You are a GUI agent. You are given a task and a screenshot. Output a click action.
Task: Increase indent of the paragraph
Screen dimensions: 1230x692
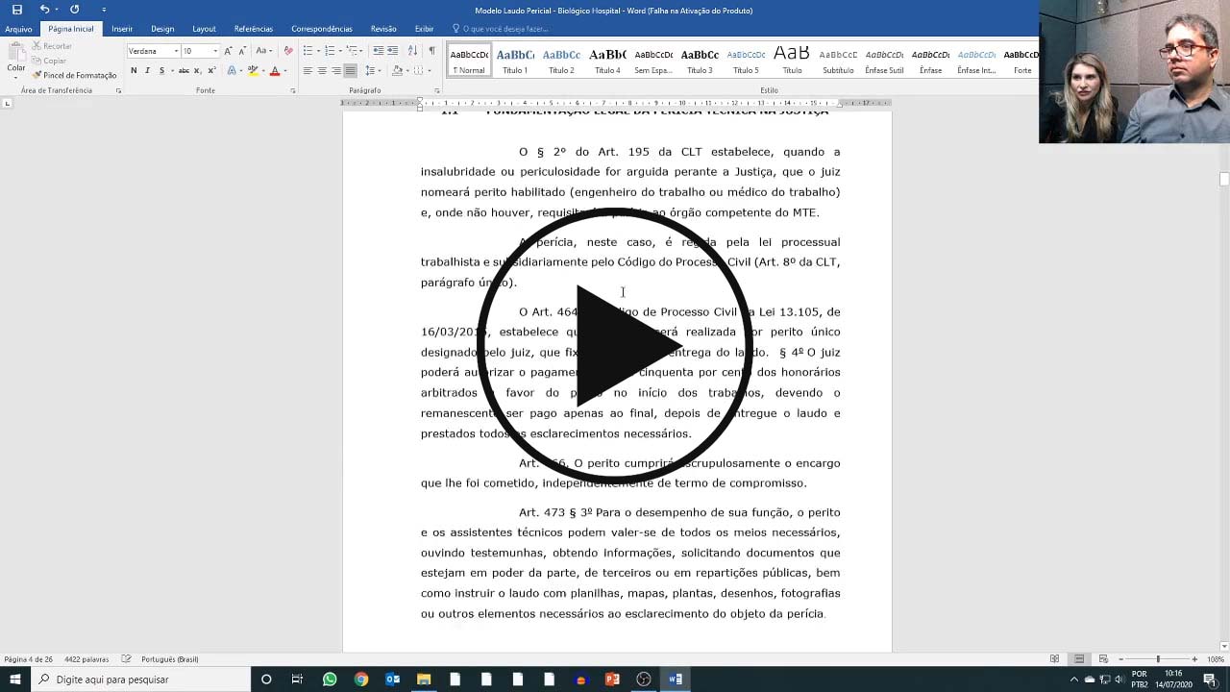(393, 51)
